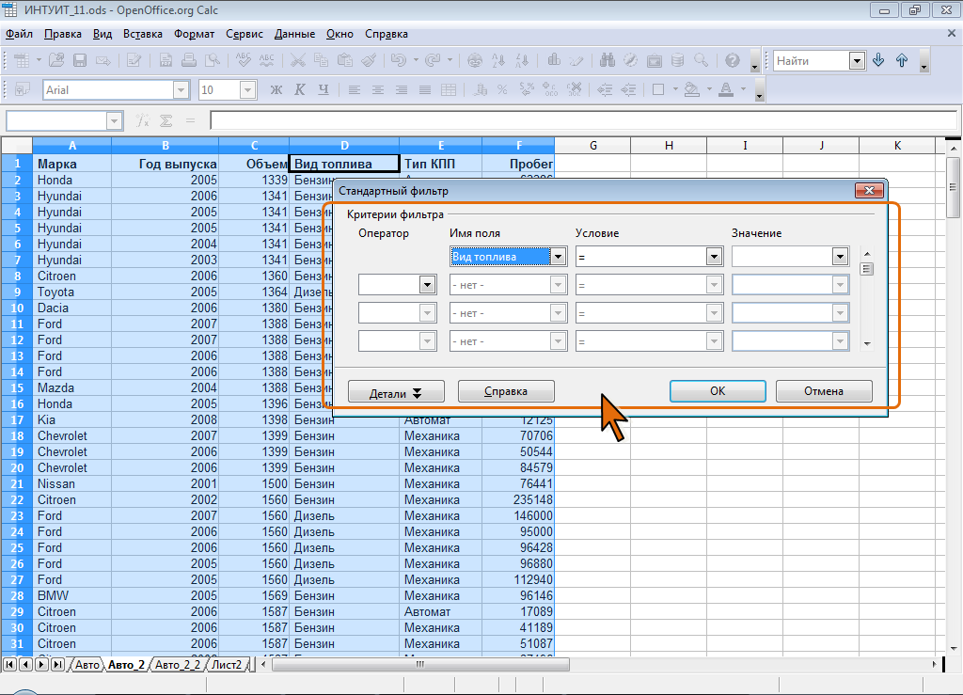Image resolution: width=963 pixels, height=695 pixels.
Task: Toggle AutoSpellcheck wavy ABC icon
Action: (266, 60)
